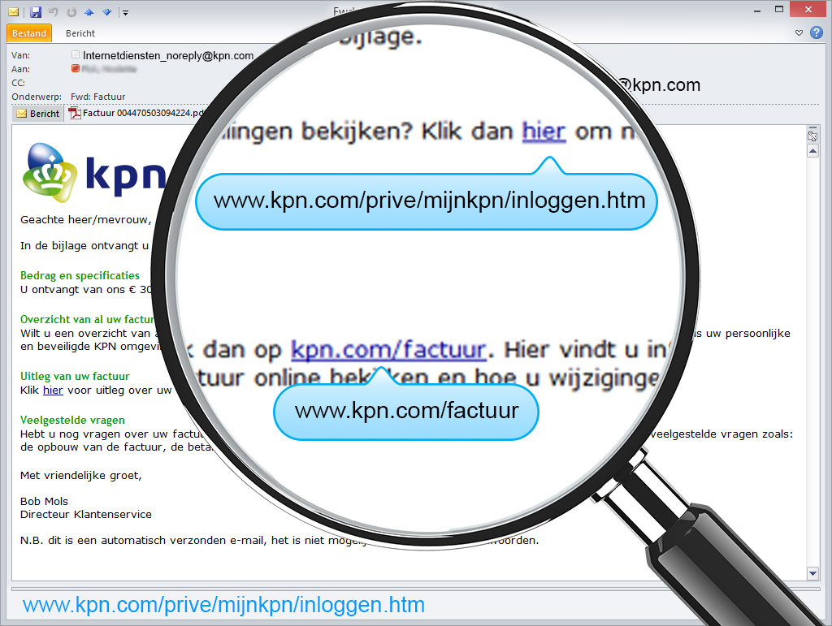Click the 'Geachte heer/mevrouw,' greeting
The width and height of the screenshot is (832, 626).
pos(86,220)
